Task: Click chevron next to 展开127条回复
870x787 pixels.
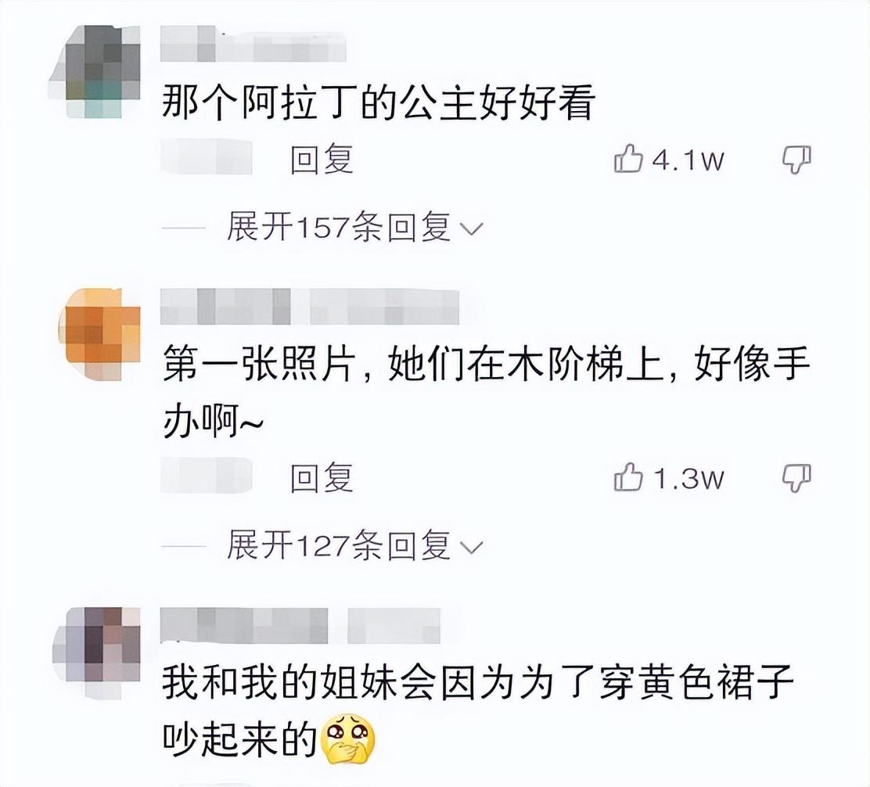Action: (473, 548)
